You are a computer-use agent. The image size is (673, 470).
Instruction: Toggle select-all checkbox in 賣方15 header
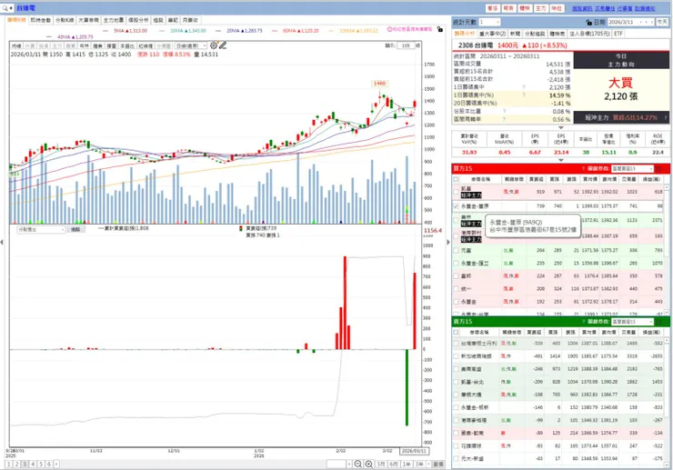pos(456,332)
